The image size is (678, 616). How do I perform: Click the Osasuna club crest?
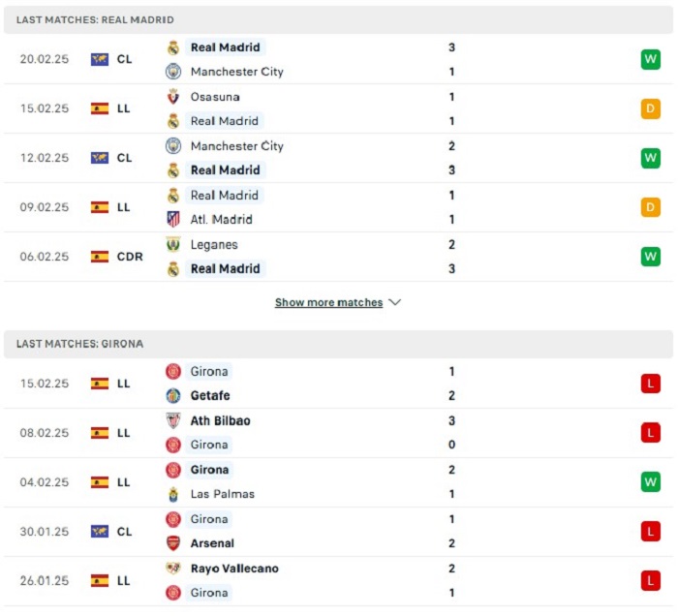click(173, 97)
